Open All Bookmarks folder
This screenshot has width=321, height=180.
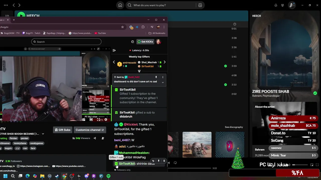coord(157,33)
